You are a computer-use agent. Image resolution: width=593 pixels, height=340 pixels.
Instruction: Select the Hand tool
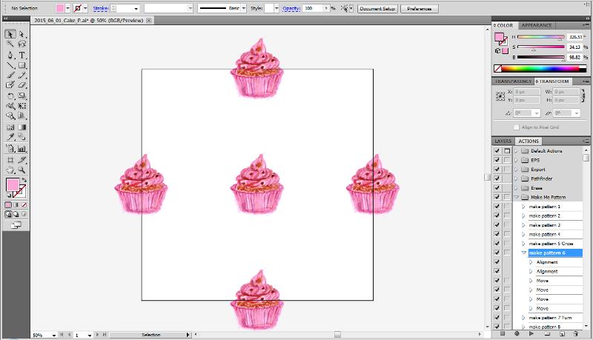[10, 170]
